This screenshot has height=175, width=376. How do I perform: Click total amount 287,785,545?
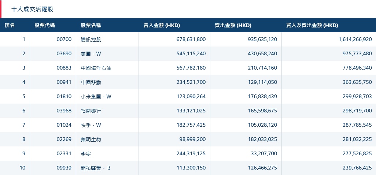point(357,125)
